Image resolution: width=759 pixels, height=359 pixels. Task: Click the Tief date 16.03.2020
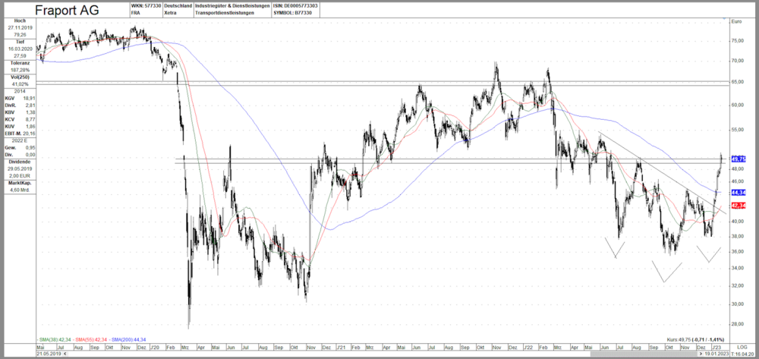20,49
